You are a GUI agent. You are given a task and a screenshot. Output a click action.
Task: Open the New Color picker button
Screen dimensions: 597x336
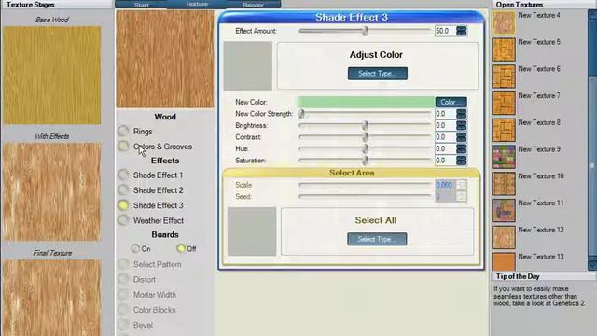click(451, 102)
